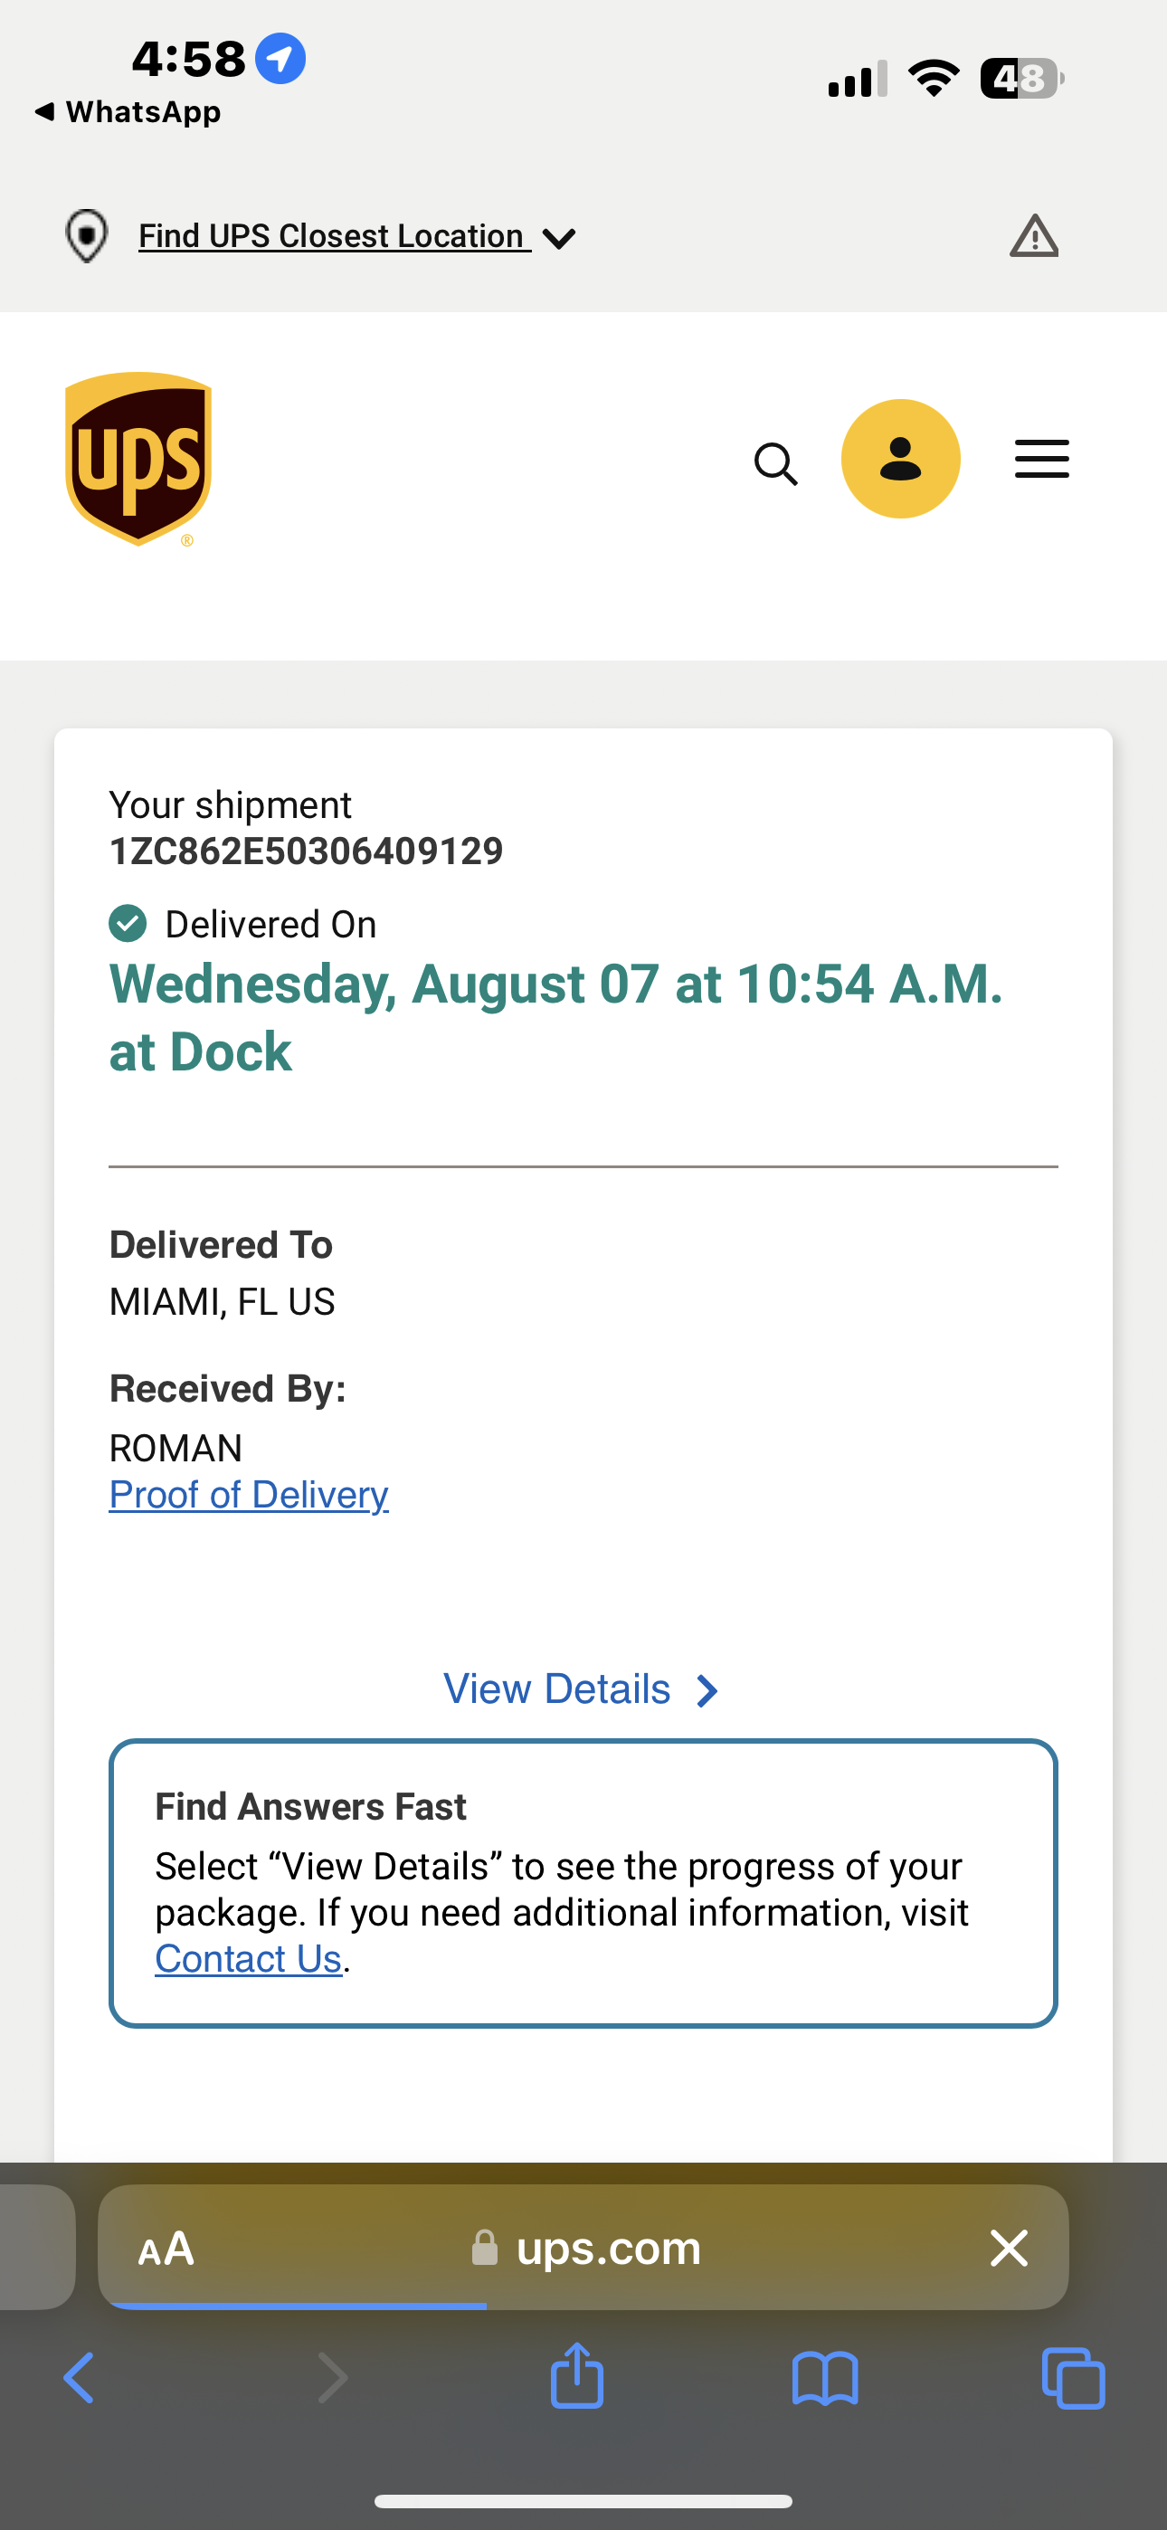
Task: Expand View Details for shipment progress
Action: point(582,1689)
